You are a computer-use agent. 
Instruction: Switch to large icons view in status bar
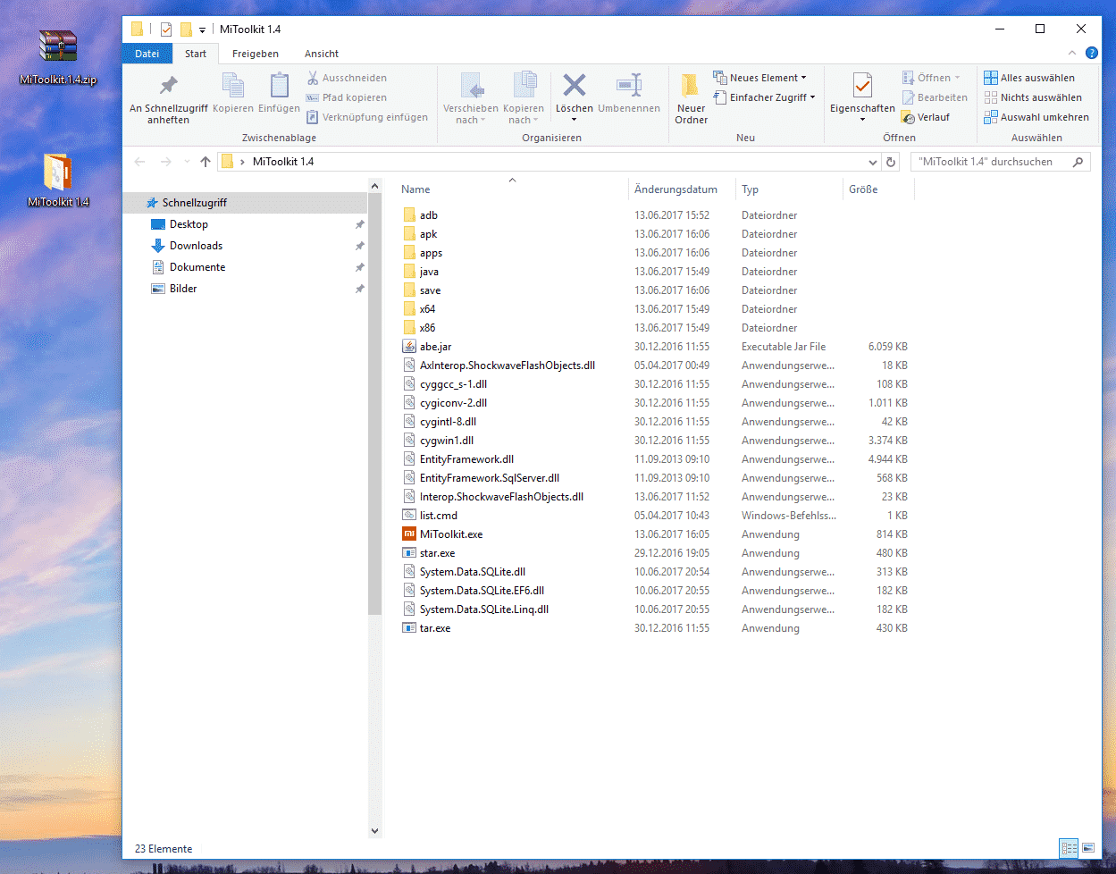point(1088,847)
